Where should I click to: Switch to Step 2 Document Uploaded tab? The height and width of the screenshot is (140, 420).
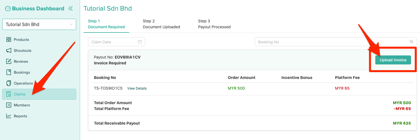click(161, 24)
